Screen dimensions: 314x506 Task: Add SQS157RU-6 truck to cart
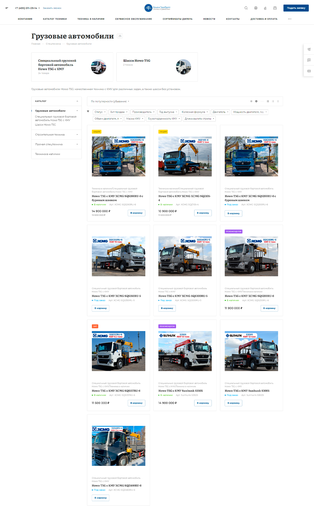(x=136, y=403)
